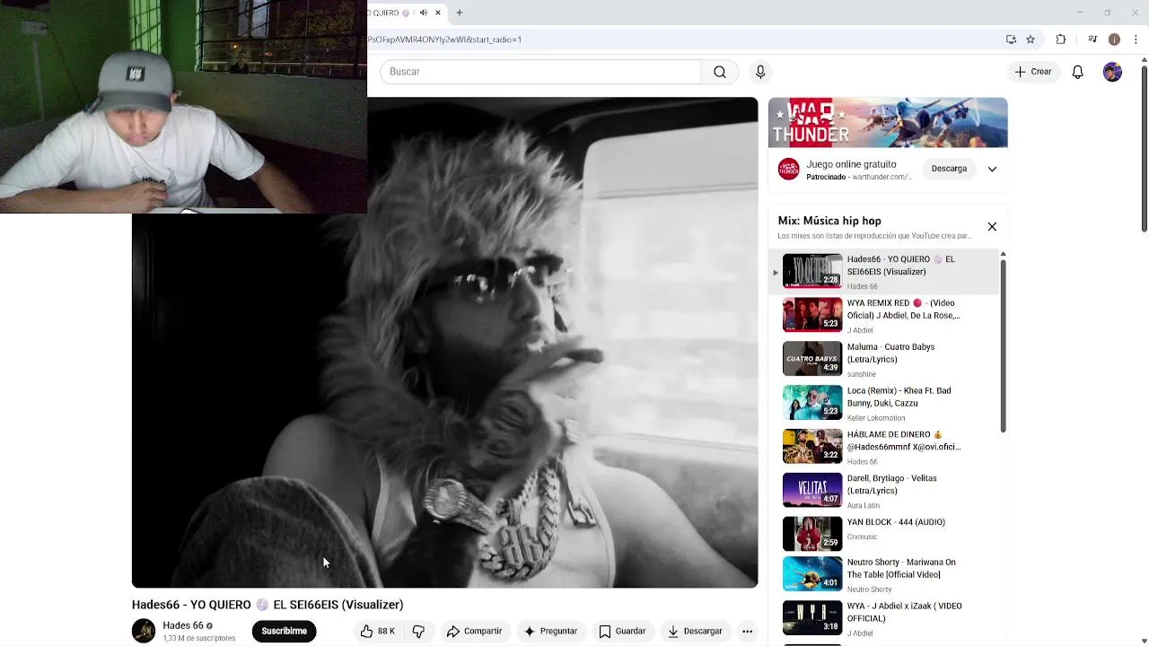Click the warthunder.com sponsor link

tap(881, 178)
